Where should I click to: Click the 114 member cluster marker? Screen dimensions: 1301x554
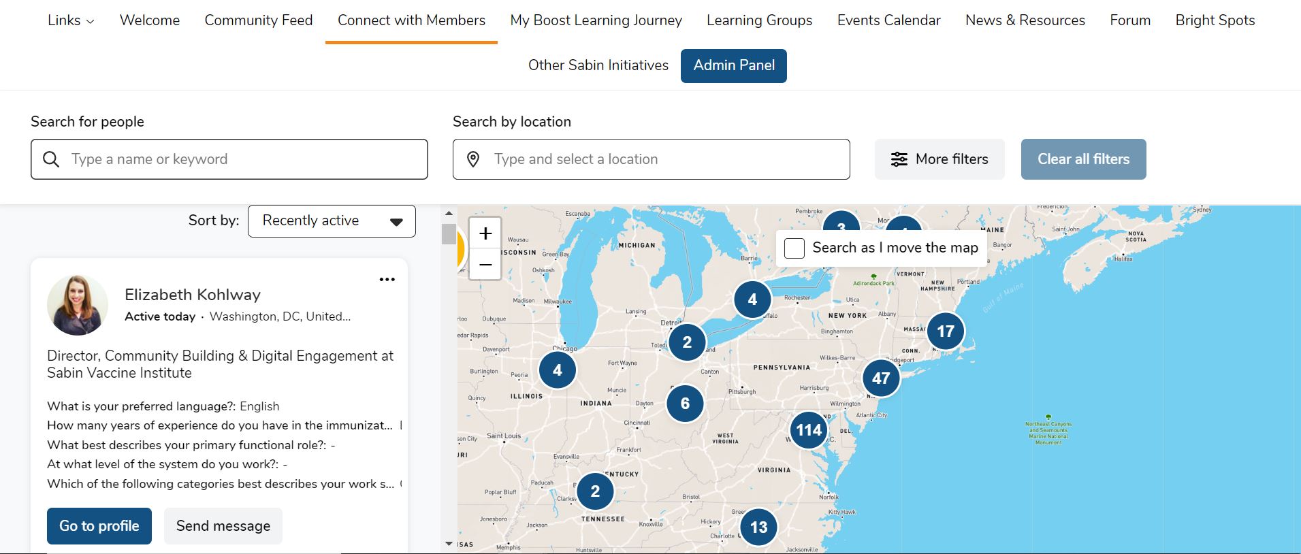809,430
